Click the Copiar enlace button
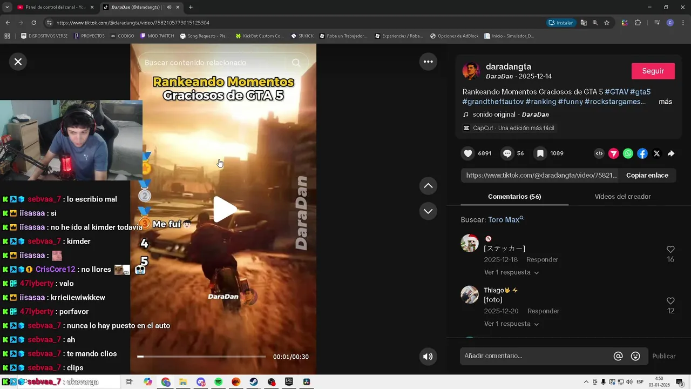This screenshot has width=691, height=389. (647, 176)
